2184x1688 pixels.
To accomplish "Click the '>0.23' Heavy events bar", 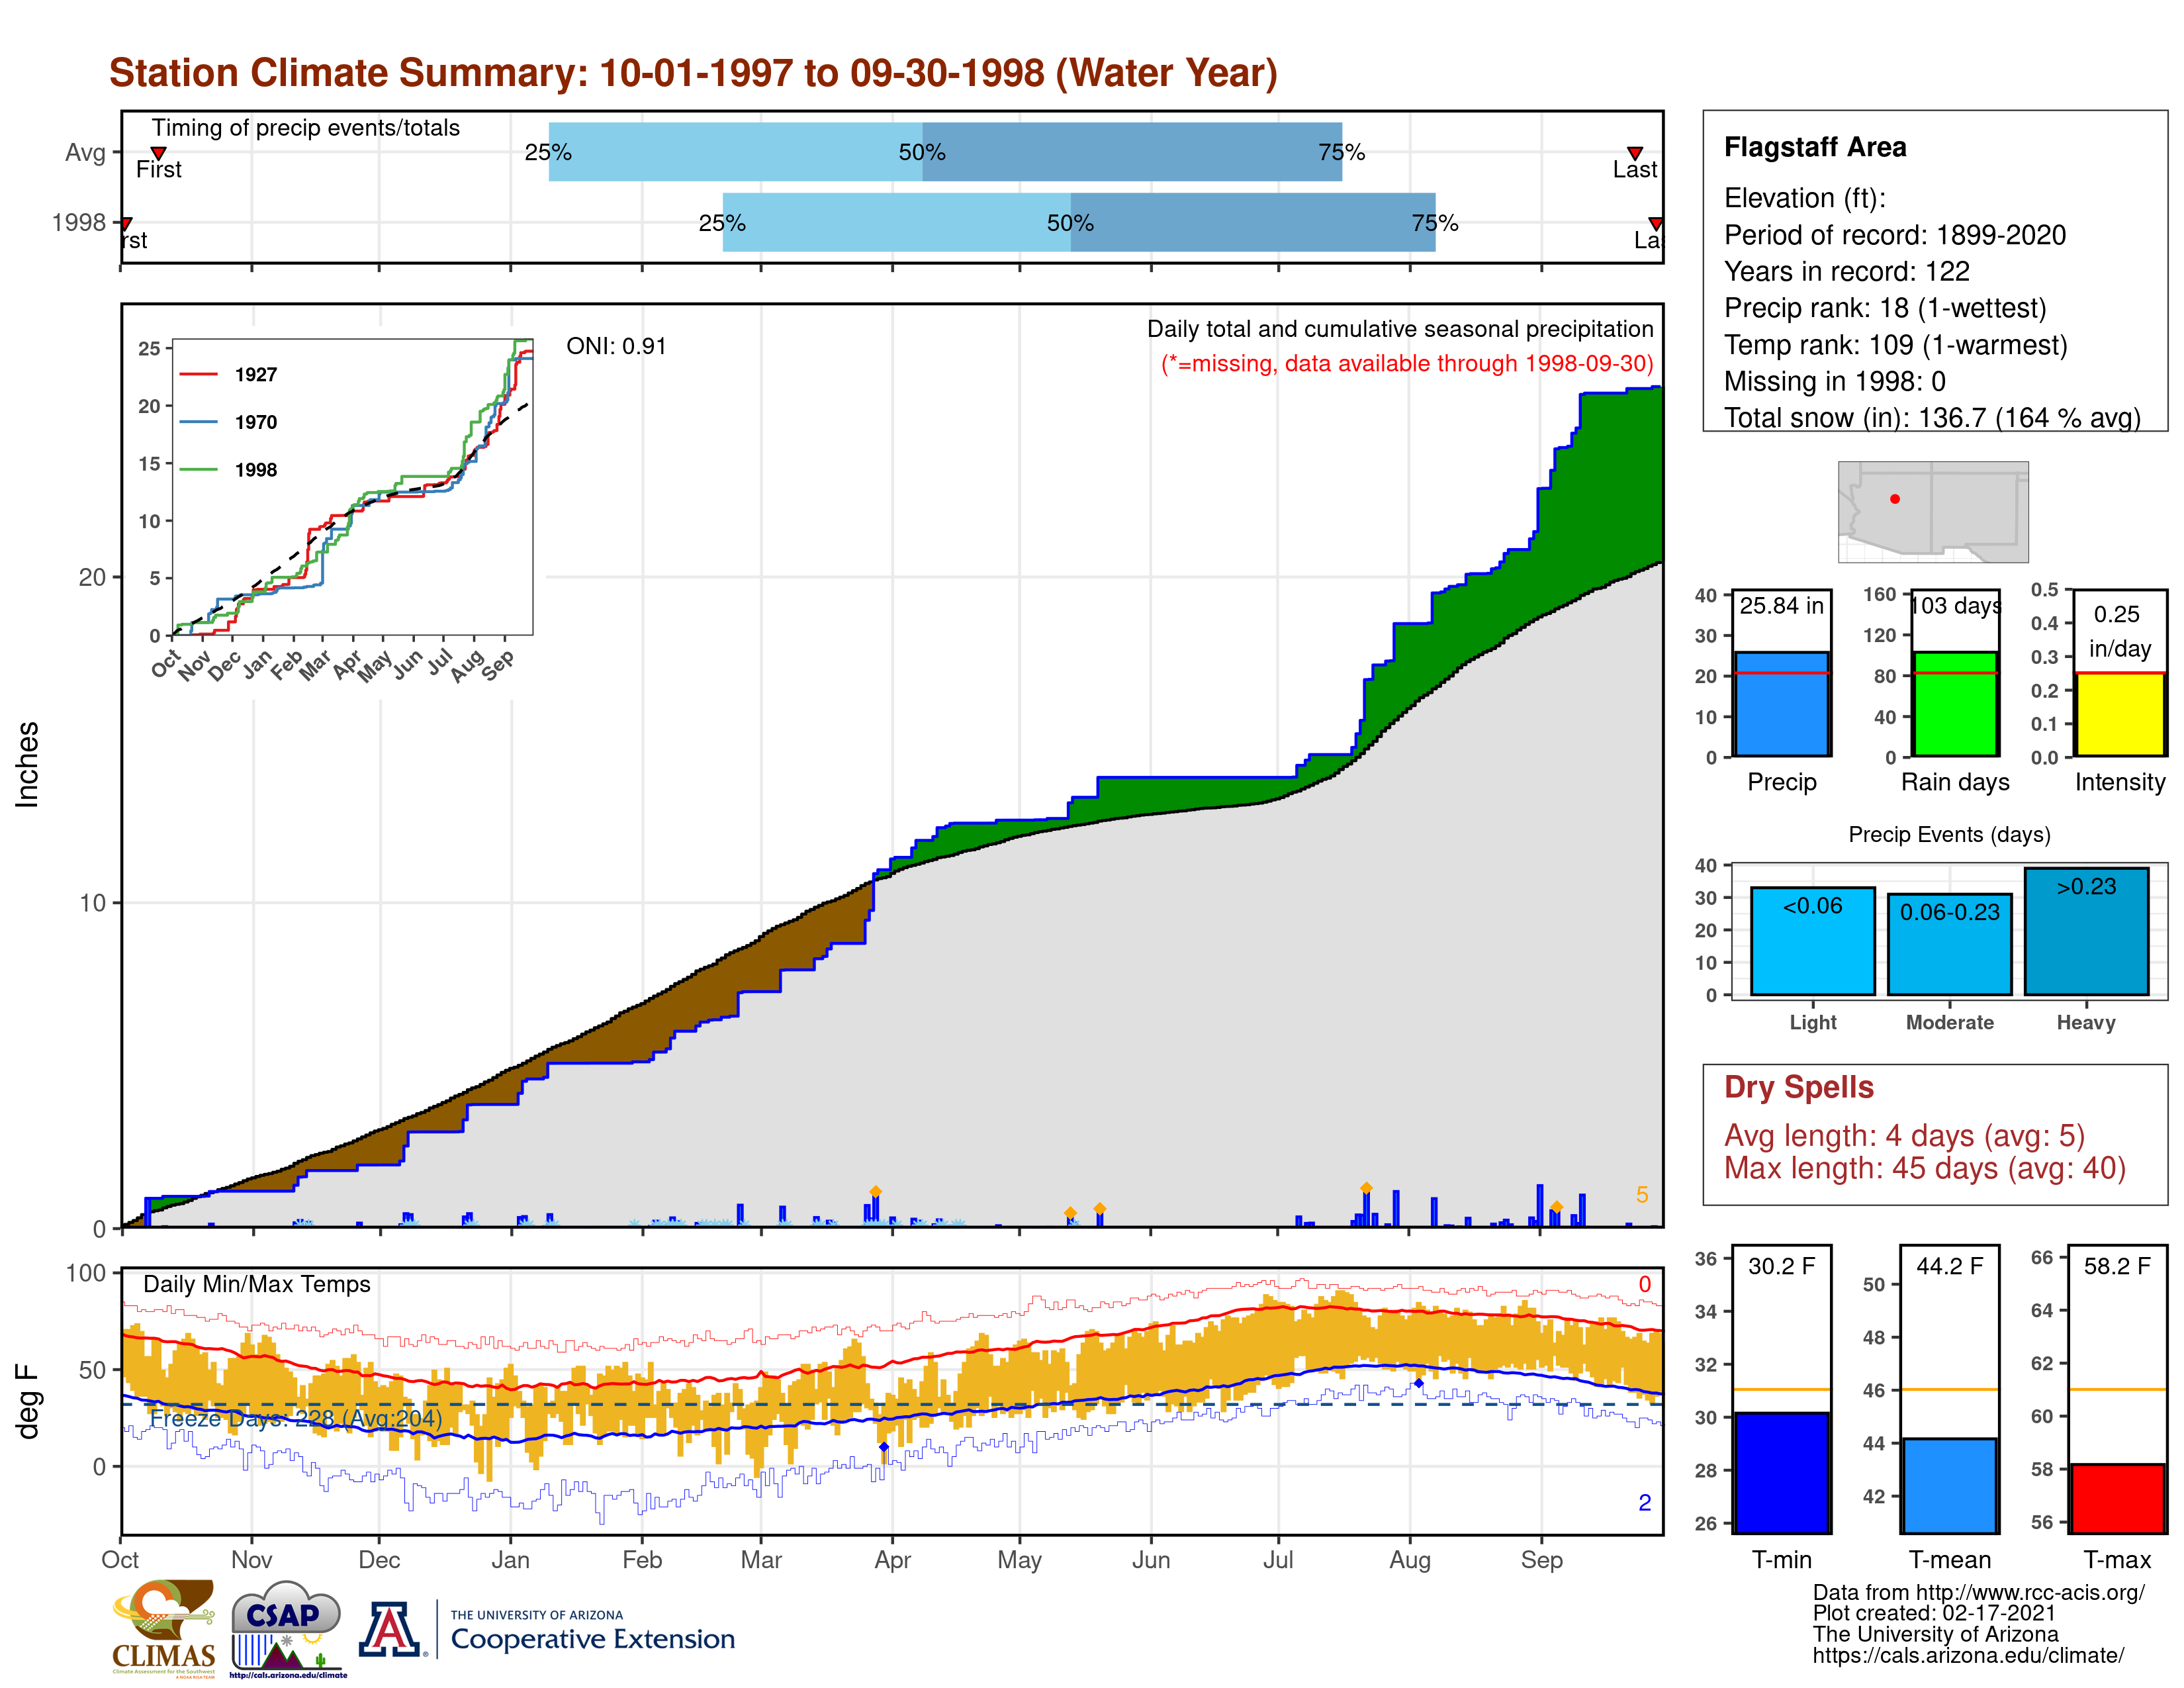I will click(x=2086, y=931).
